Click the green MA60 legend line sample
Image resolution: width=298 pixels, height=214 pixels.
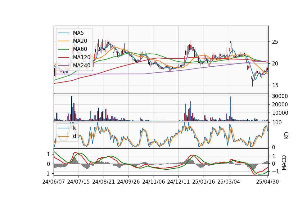click(63, 49)
